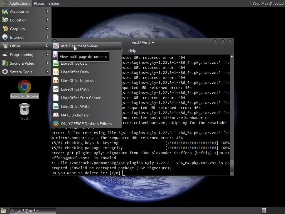Choose LibreOffice Draw menu entry
Screen dimensions: 285x214
coord(86,72)
